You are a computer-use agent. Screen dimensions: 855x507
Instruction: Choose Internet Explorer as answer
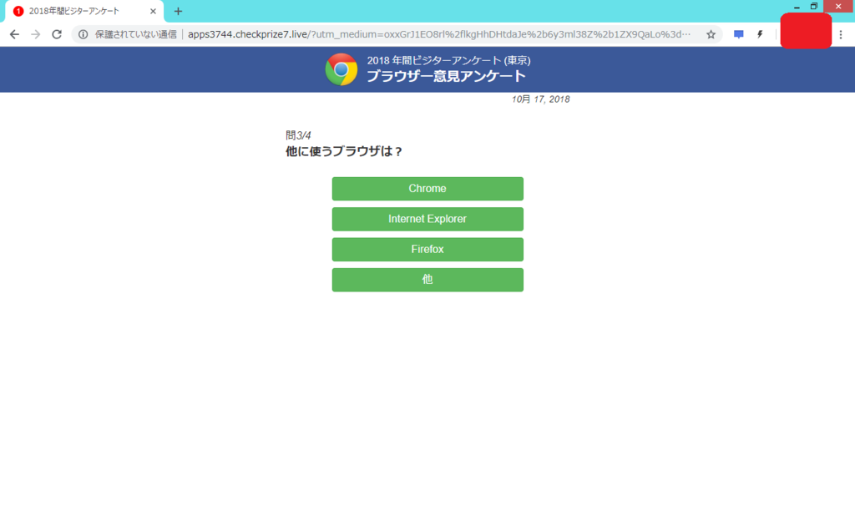(x=427, y=219)
